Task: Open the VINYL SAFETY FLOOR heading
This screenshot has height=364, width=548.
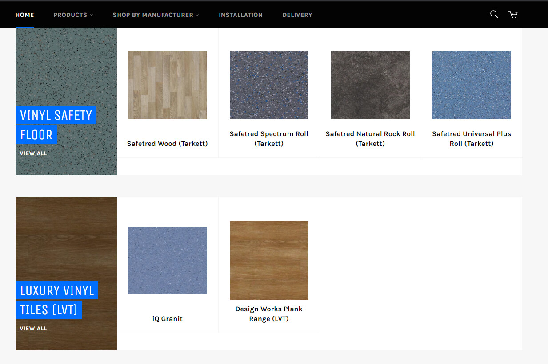Action: (56, 125)
